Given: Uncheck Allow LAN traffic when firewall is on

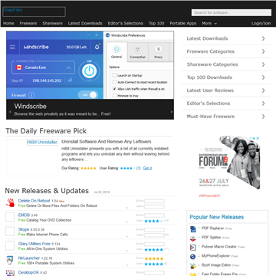Looking at the screenshot, I should coord(114,89).
